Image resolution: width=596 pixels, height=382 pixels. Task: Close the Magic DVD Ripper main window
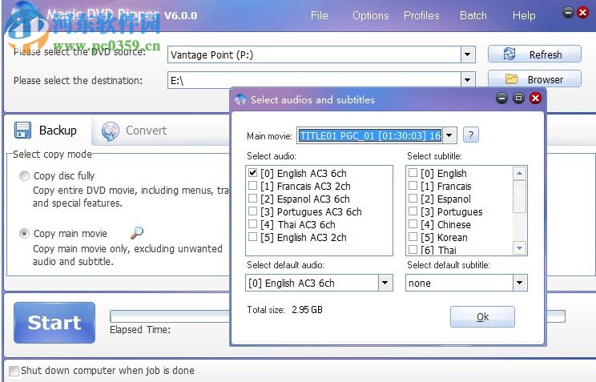582,13
